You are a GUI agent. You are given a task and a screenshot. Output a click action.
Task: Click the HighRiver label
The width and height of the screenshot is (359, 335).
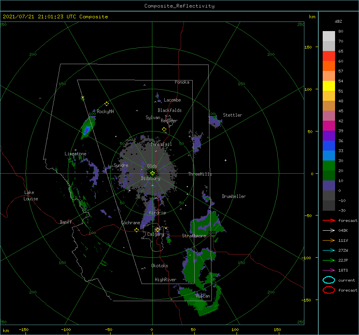point(165,280)
